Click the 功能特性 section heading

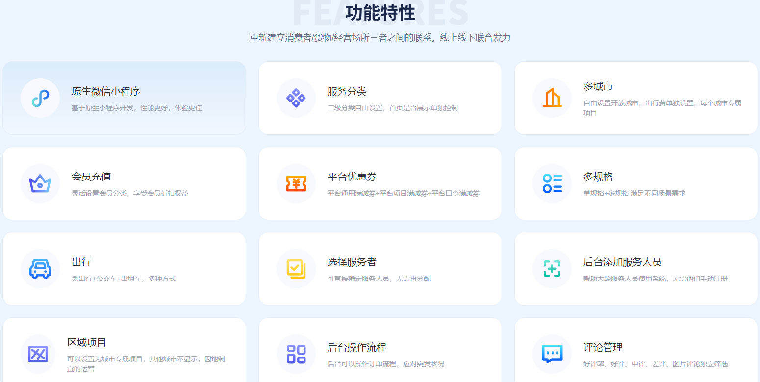point(380,13)
